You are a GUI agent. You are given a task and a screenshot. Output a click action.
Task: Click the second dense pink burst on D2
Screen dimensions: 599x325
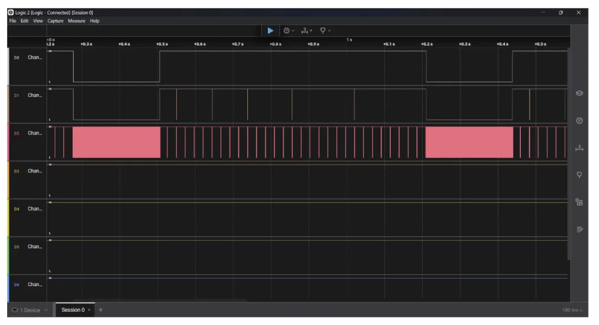469,142
